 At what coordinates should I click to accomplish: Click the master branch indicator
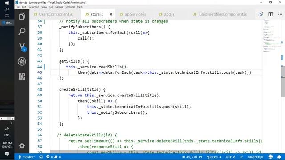(x=27, y=157)
